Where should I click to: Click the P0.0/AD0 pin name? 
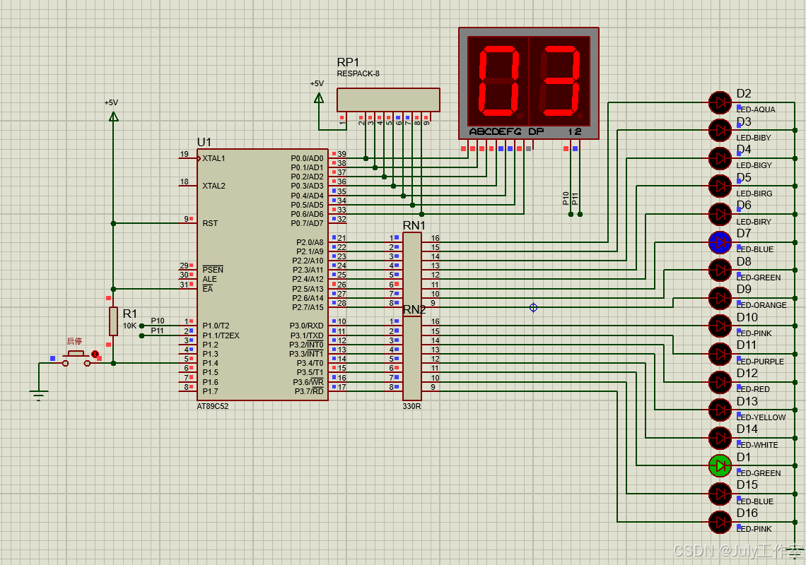point(308,158)
